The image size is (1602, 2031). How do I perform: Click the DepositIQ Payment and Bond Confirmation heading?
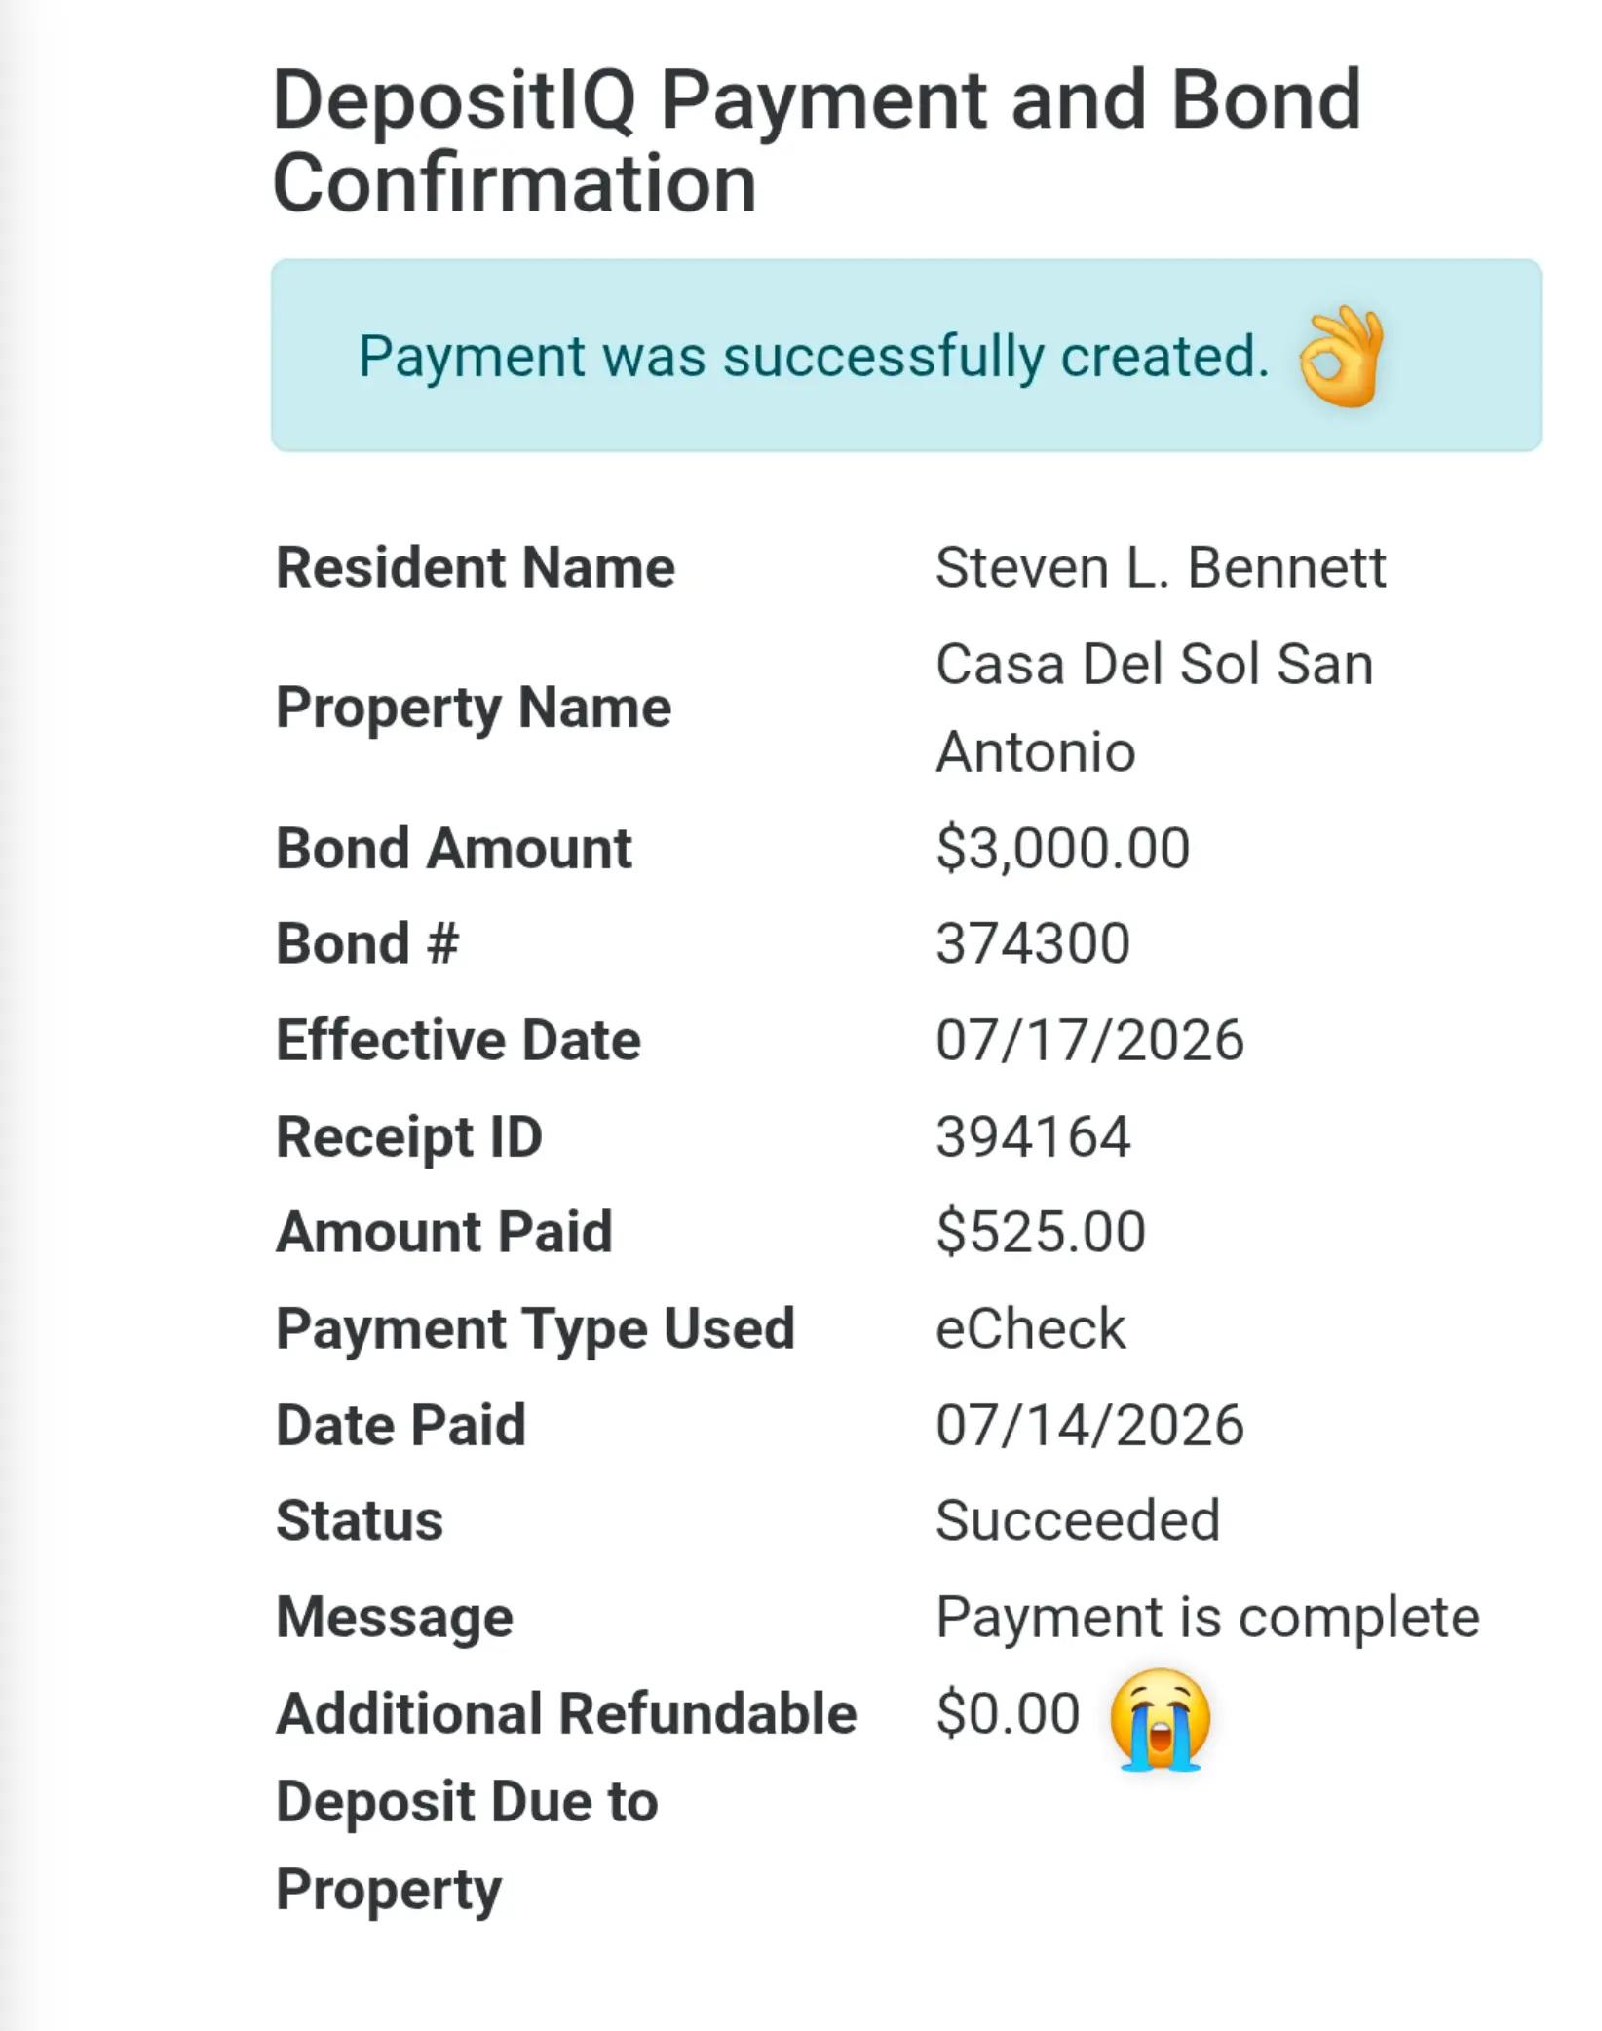click(x=817, y=140)
